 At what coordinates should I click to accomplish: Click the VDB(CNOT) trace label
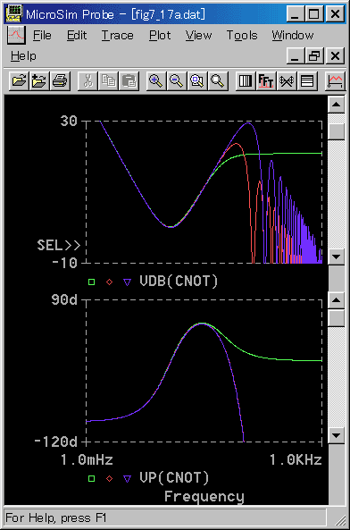tap(179, 282)
